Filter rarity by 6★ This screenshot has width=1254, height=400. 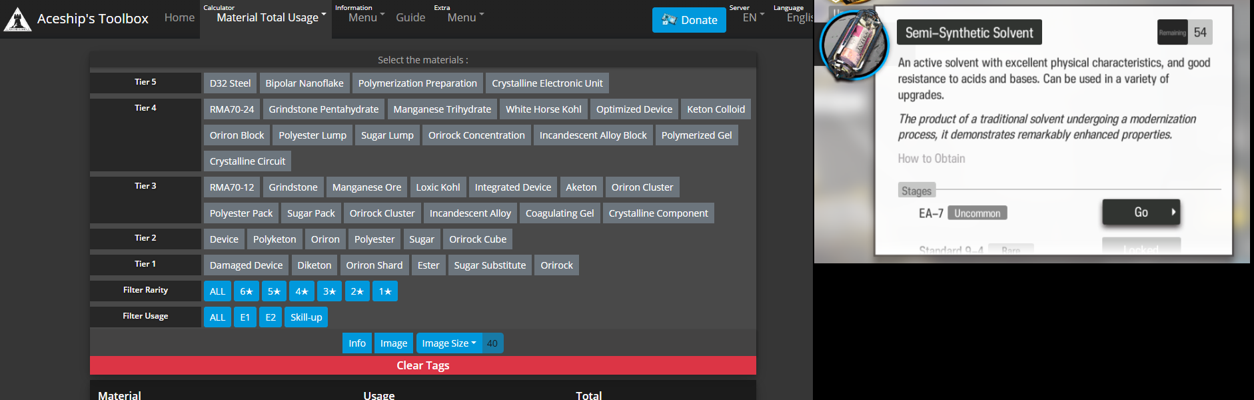247,291
